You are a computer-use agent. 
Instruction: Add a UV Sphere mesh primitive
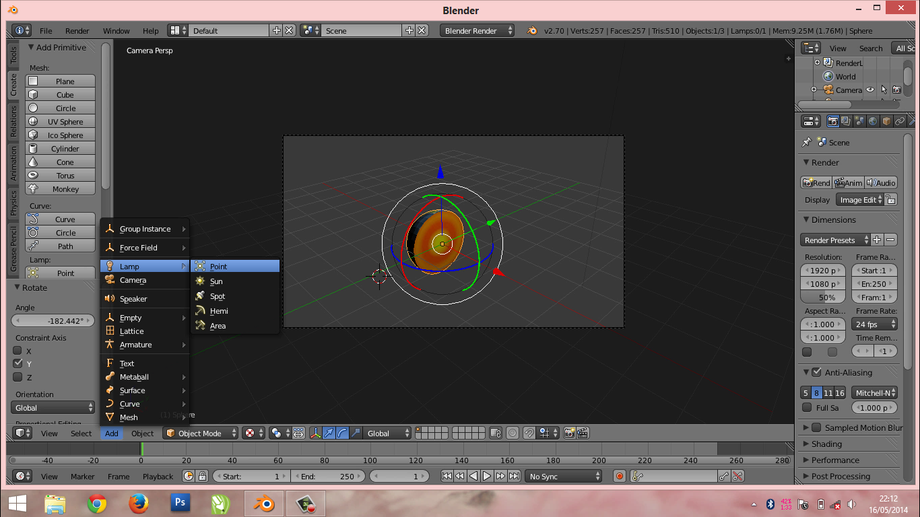click(61, 122)
